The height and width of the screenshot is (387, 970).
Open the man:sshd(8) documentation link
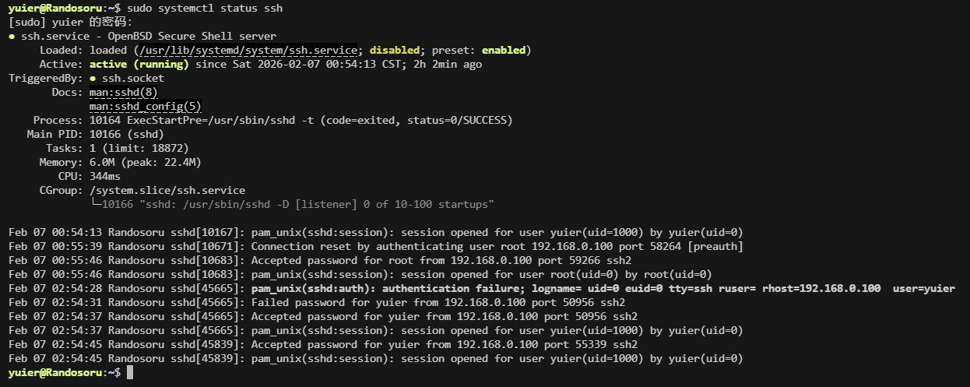click(123, 92)
